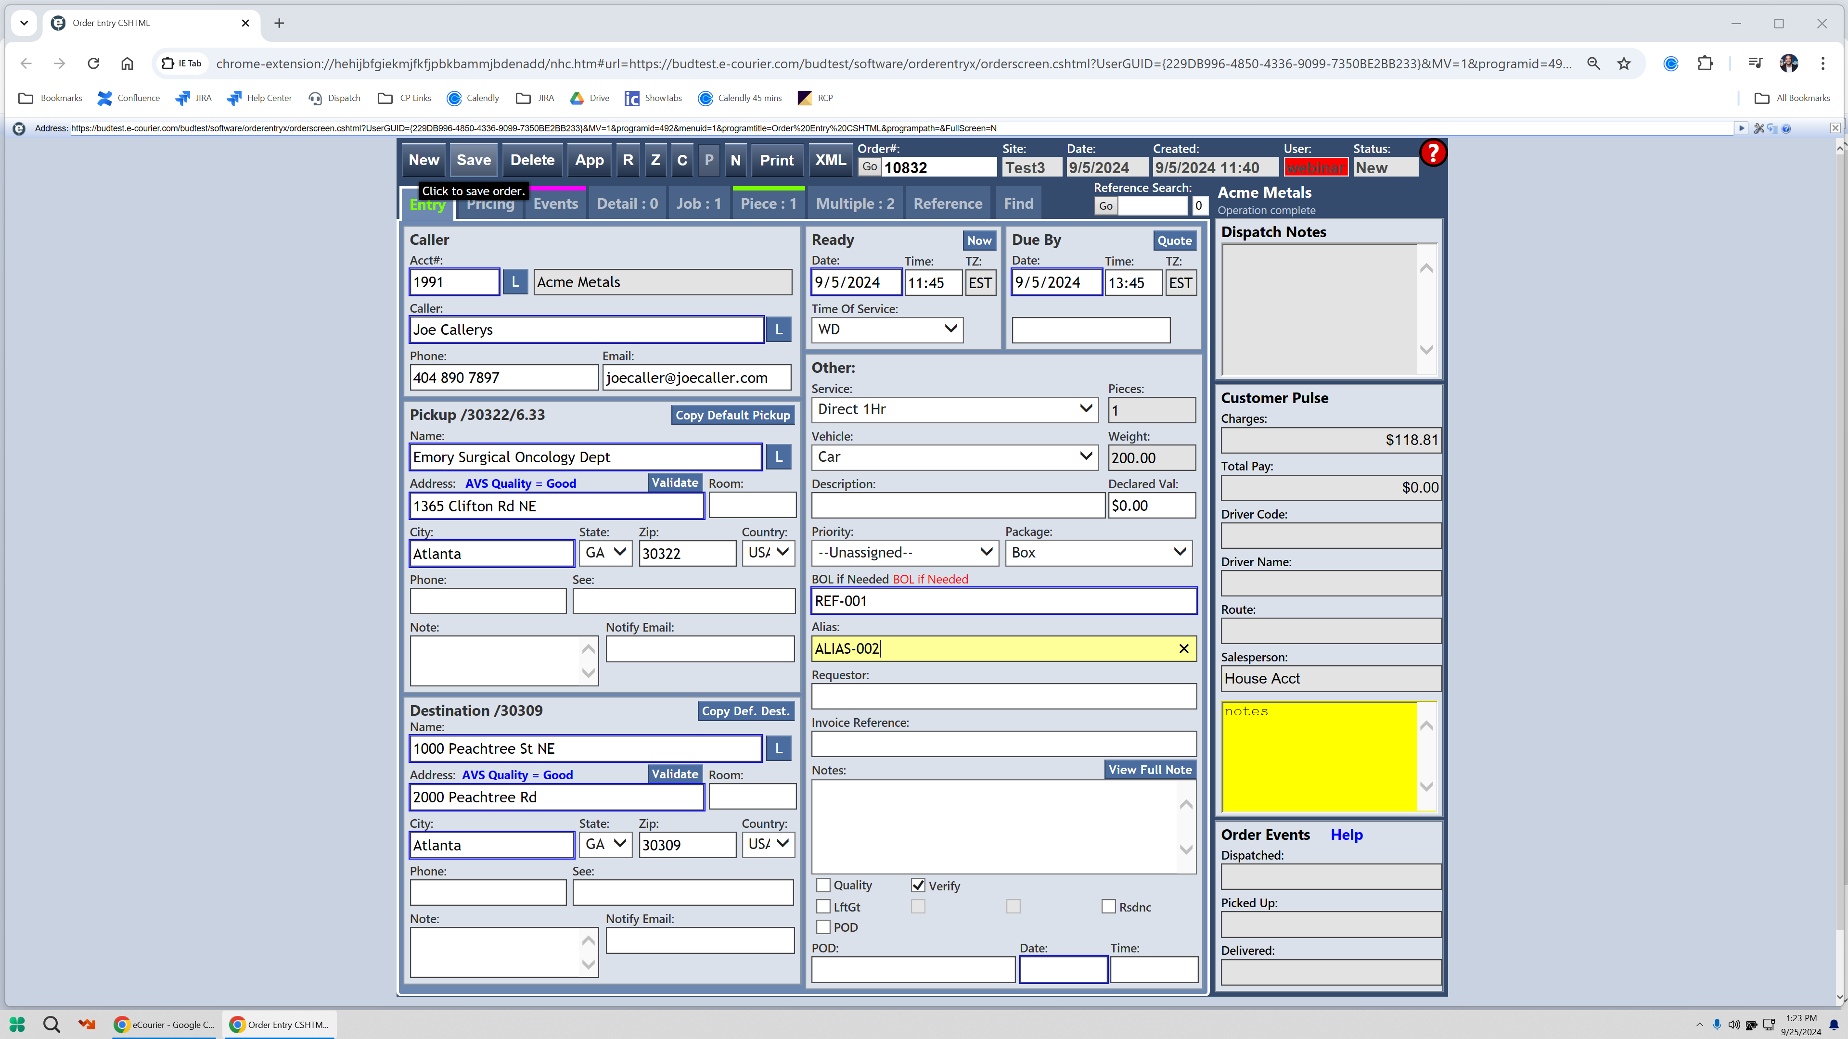This screenshot has height=1039, width=1848.
Task: Click the Dispatch Notes scroll down arrow
Action: (1426, 350)
